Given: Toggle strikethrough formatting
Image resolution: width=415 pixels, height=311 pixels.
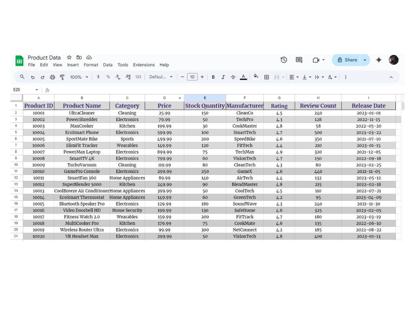Looking at the screenshot, I should [x=233, y=77].
